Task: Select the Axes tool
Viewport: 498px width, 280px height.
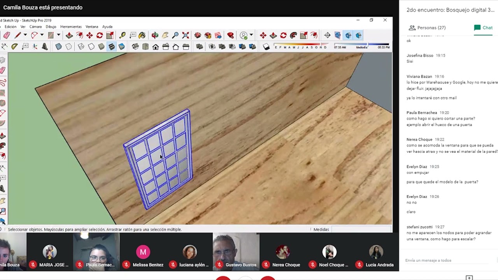Action: click(x=35, y=47)
